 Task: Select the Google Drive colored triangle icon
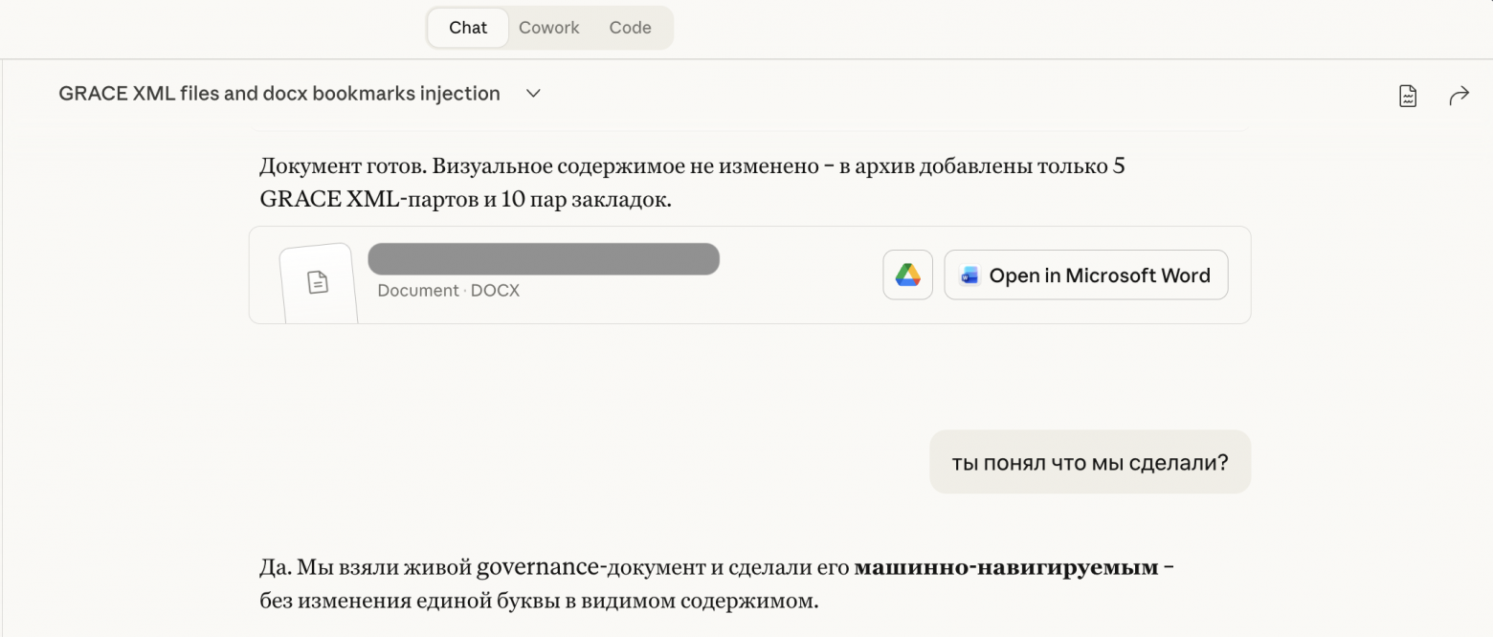[906, 275]
